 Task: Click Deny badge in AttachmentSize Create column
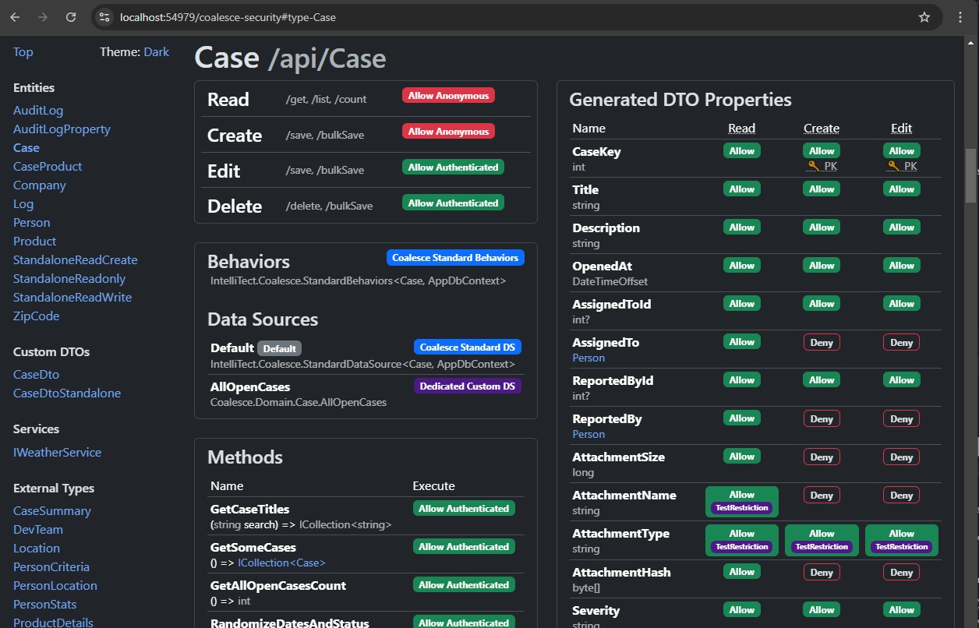click(x=822, y=457)
